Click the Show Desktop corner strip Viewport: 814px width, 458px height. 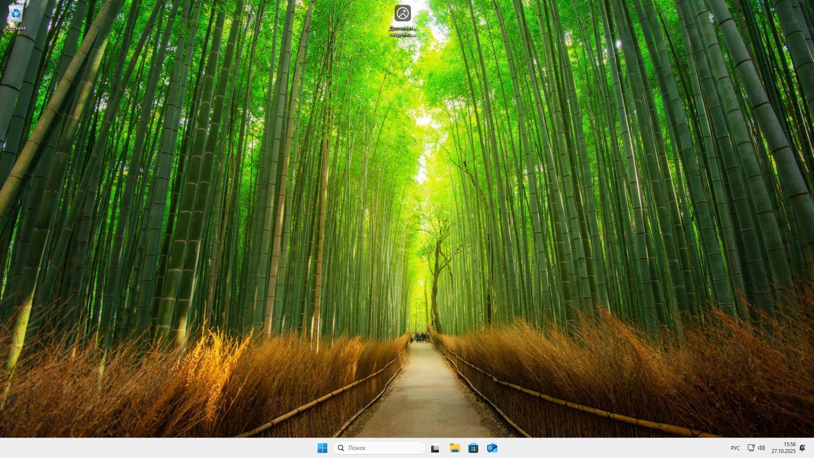[x=813, y=448]
